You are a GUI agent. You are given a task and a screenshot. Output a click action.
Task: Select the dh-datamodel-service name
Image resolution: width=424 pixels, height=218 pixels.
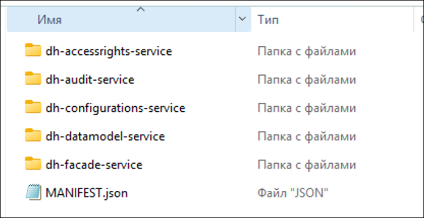point(105,136)
